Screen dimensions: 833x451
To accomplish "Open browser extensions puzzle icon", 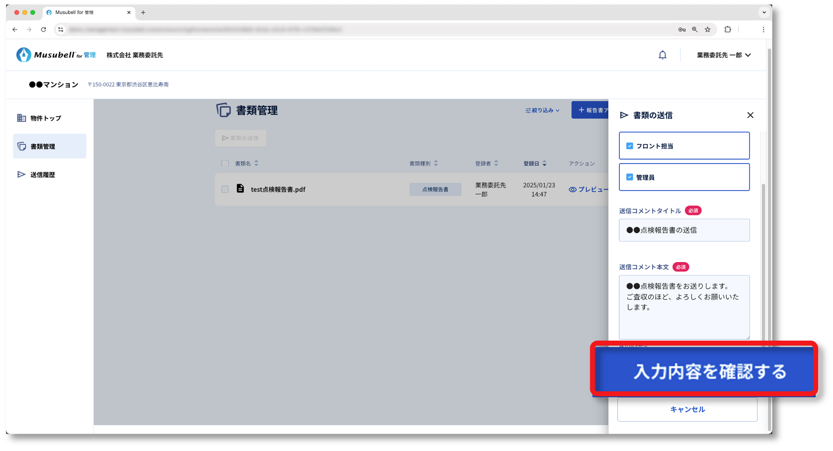I will pos(727,30).
